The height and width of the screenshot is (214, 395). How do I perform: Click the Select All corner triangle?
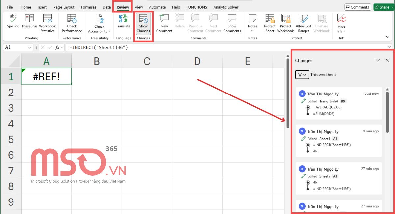(x=11, y=61)
